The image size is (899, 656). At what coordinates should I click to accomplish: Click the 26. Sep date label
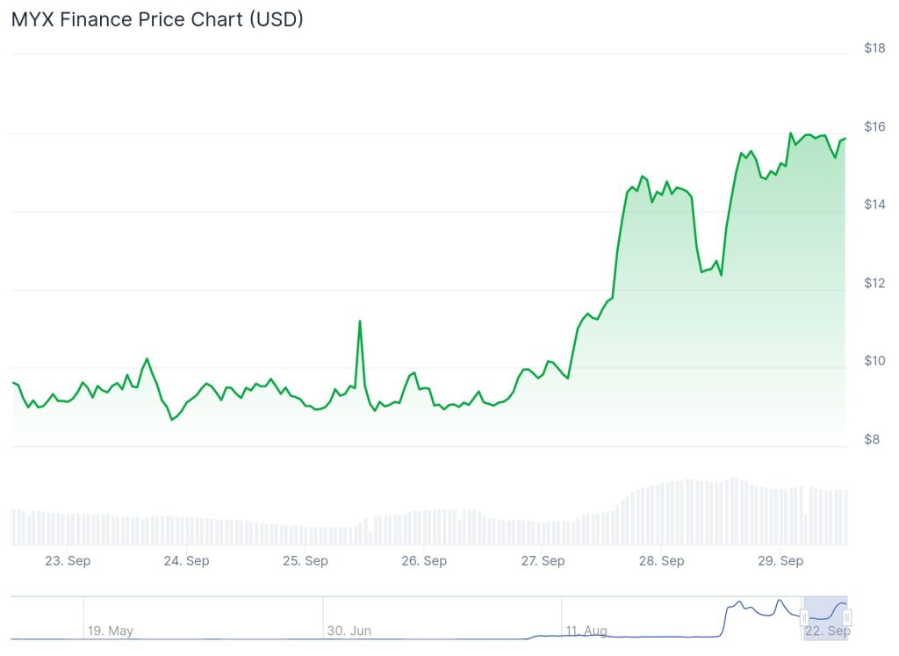coord(423,561)
